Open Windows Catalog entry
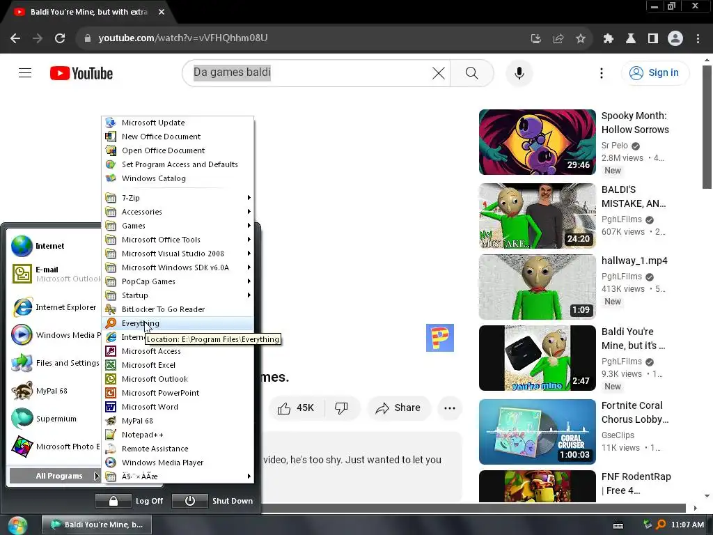This screenshot has height=535, width=713. 178,178
